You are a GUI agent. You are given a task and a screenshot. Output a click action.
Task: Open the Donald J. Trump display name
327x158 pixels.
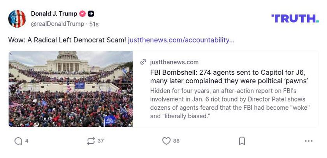[x=54, y=14]
